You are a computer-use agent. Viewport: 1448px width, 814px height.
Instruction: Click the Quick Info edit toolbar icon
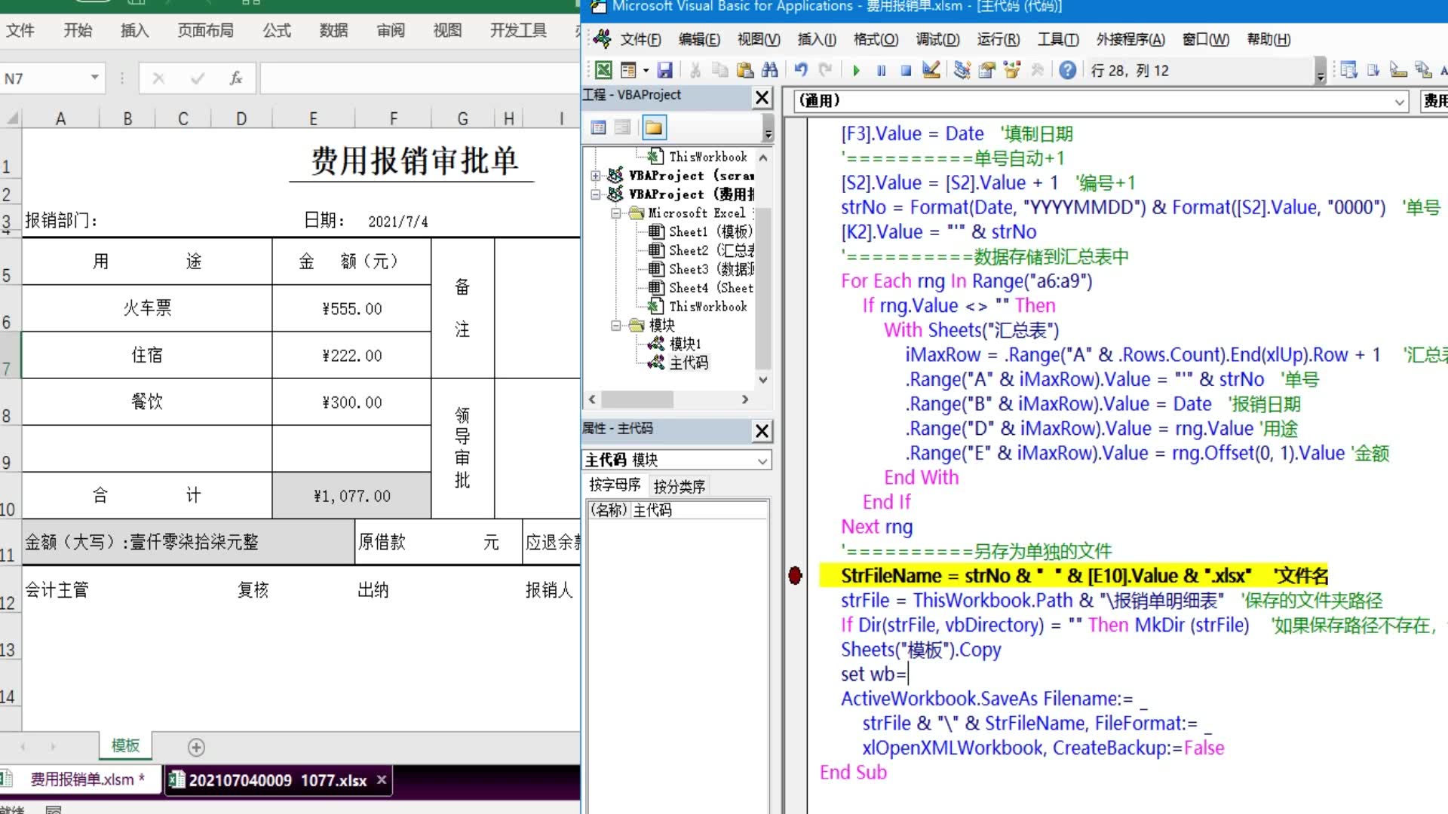pos(1398,70)
